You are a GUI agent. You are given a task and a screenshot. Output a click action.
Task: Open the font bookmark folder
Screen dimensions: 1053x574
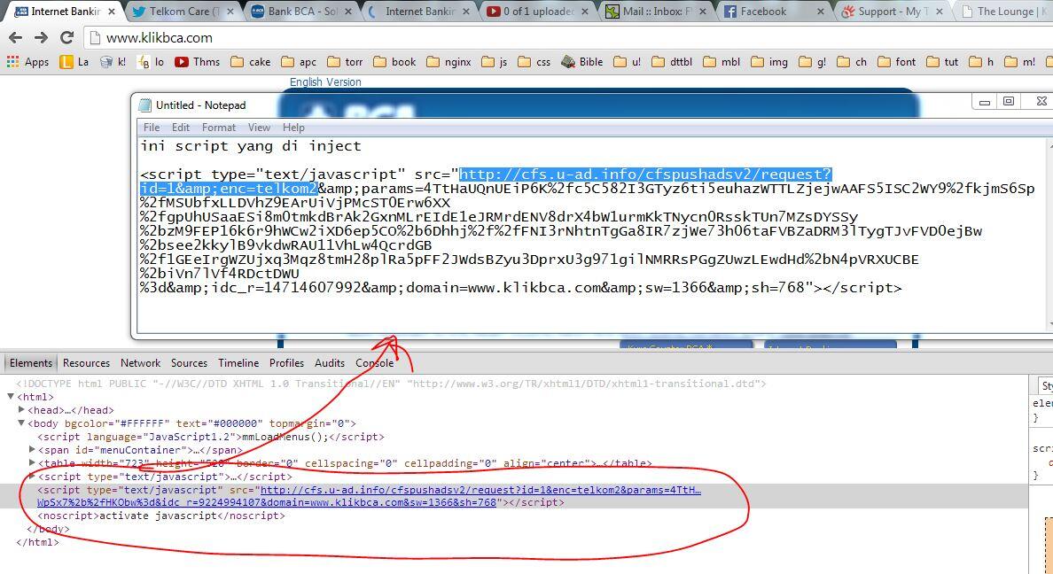pos(896,62)
